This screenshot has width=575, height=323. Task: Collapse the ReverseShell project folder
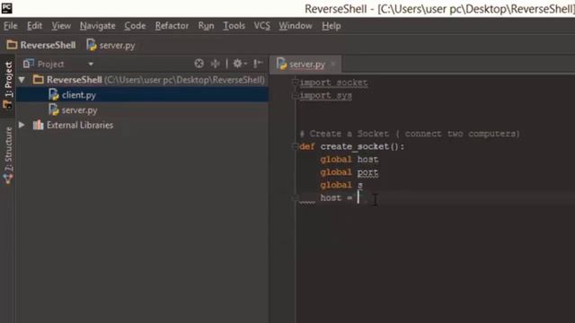pos(22,80)
